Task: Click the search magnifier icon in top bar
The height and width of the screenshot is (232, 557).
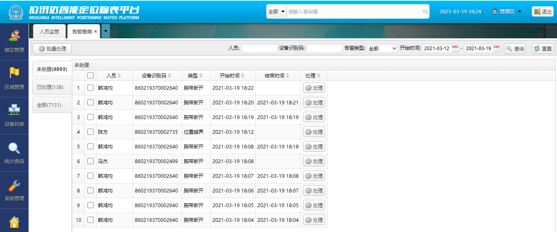Action: tap(425, 11)
